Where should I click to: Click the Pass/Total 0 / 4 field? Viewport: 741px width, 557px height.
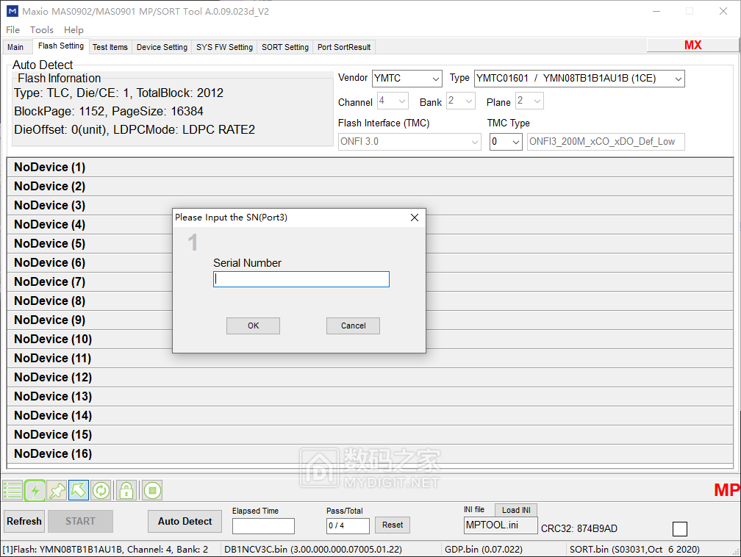coord(348,526)
